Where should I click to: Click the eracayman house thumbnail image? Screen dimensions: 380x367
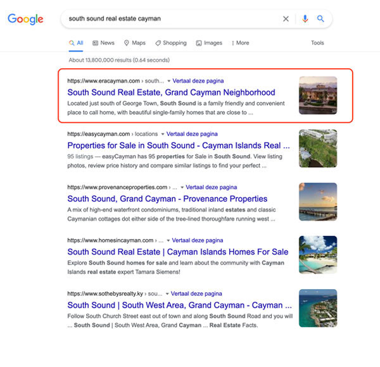coord(318,96)
